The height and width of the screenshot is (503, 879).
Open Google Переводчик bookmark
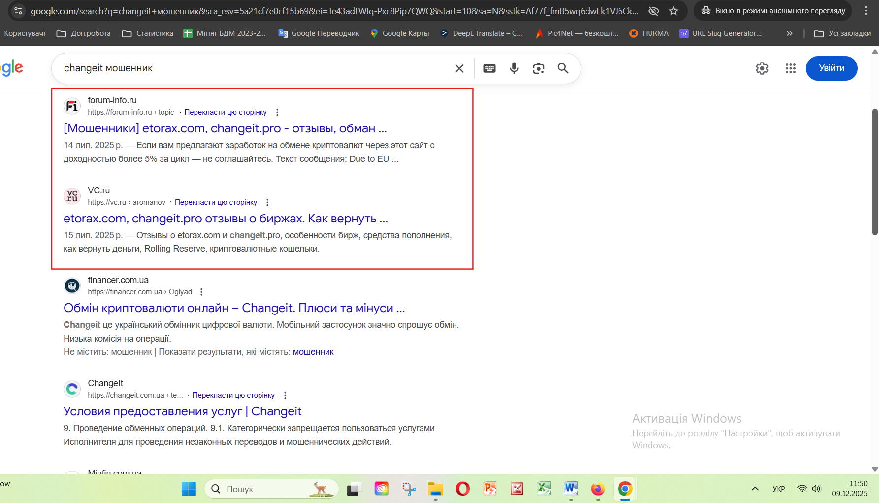coord(319,33)
